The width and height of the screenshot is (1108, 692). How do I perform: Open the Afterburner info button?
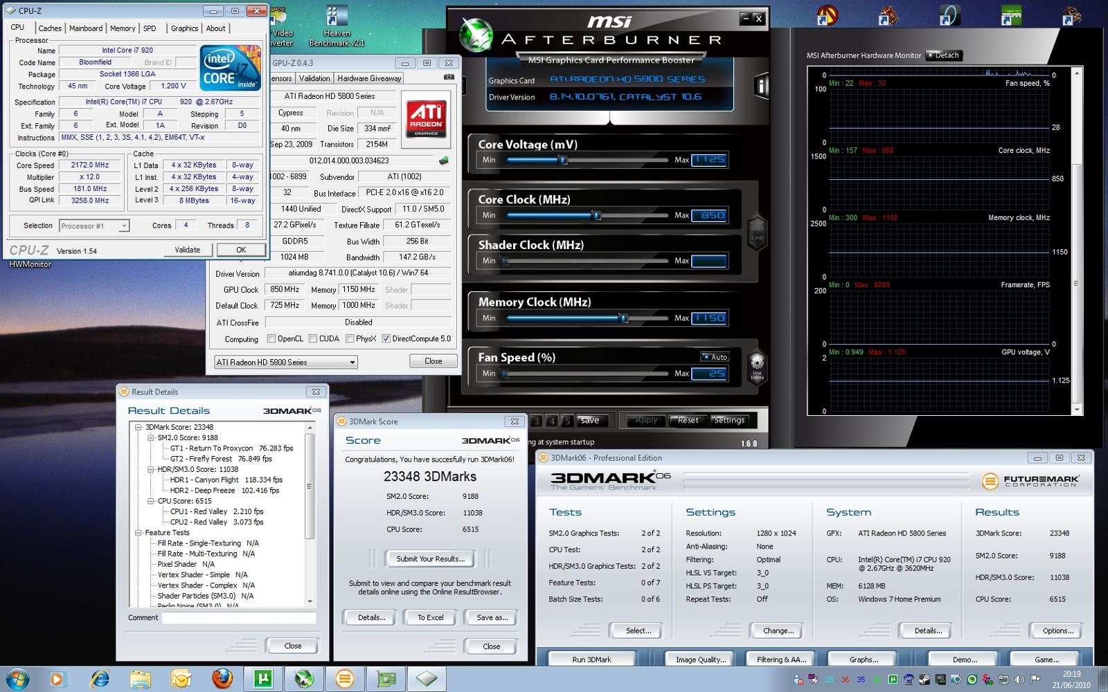761,86
